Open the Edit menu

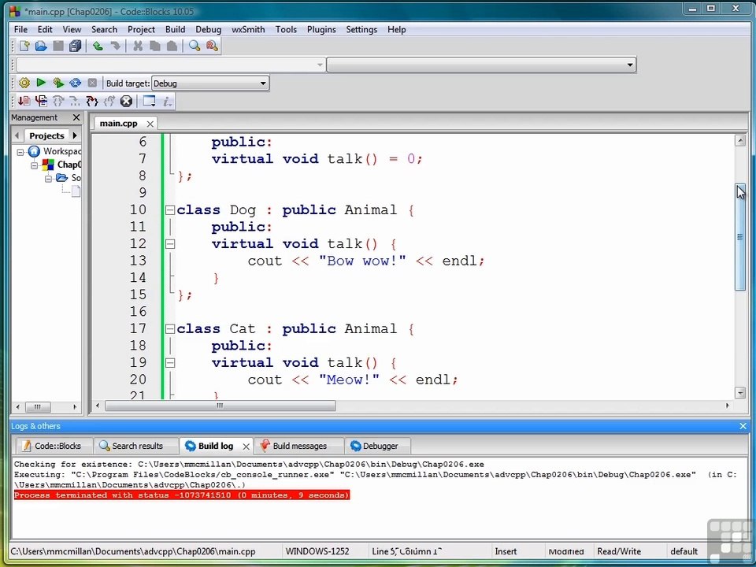point(45,29)
